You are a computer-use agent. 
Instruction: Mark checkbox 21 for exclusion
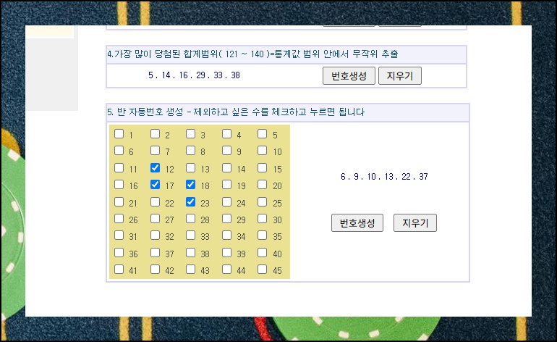click(119, 201)
